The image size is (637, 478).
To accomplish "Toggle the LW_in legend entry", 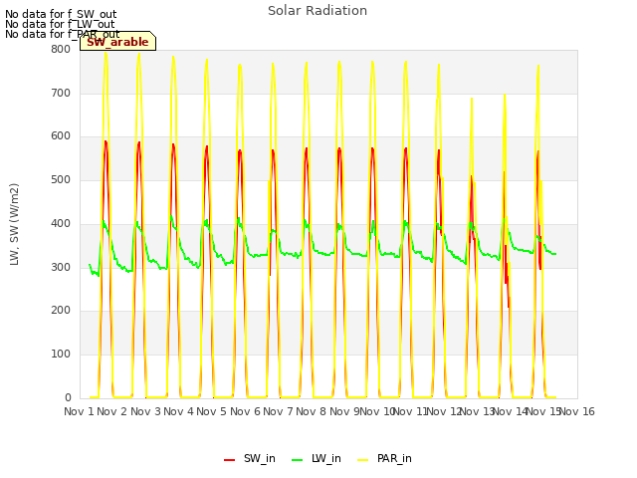I will (x=317, y=458).
